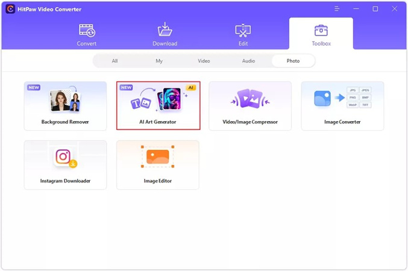
Task: Launch the AI Art Generator label
Action: pos(158,122)
